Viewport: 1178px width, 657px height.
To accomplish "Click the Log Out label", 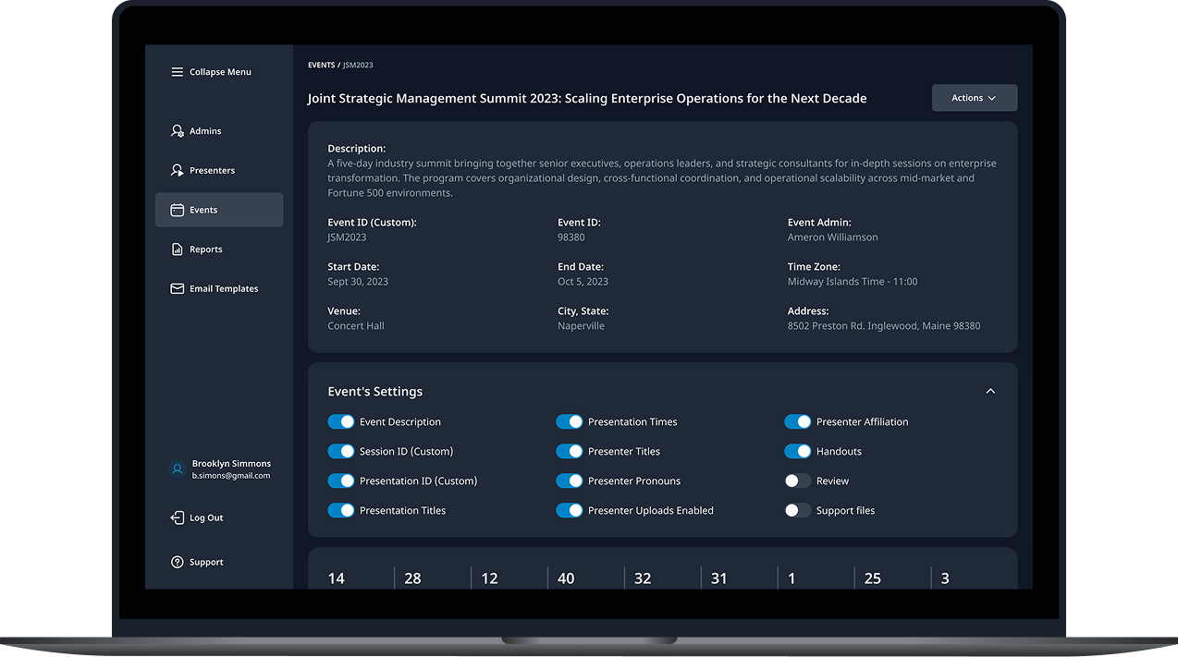I will tap(206, 518).
